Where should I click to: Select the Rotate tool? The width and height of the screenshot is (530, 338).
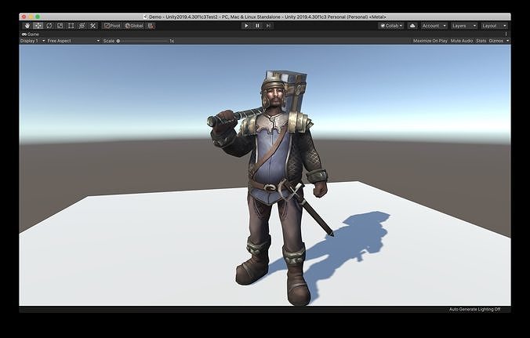[49, 26]
